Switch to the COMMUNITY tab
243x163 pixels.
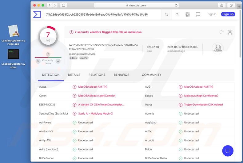(x=151, y=75)
